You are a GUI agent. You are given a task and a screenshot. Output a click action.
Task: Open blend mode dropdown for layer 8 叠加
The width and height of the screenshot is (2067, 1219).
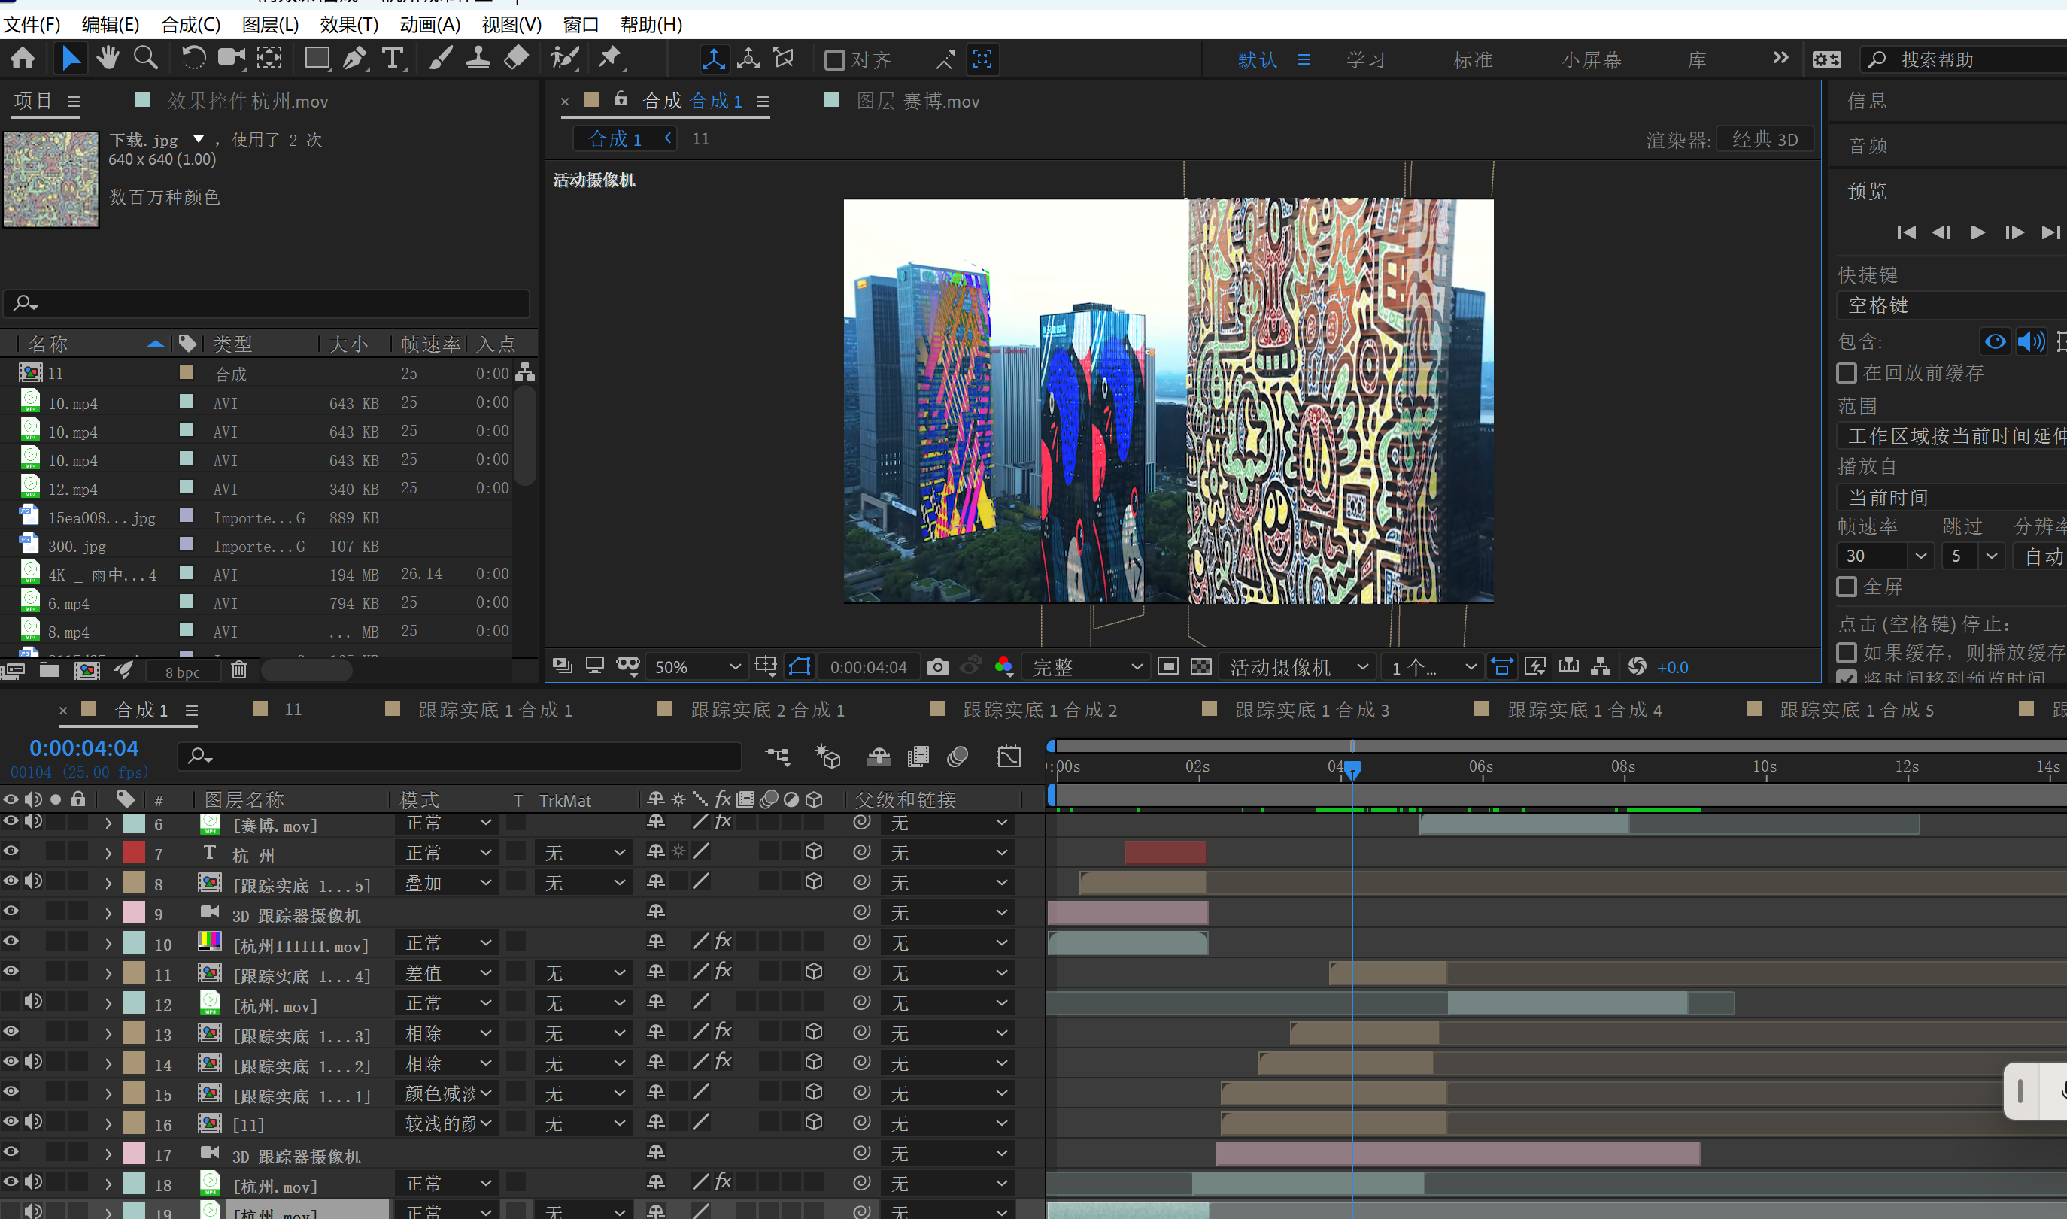[448, 883]
